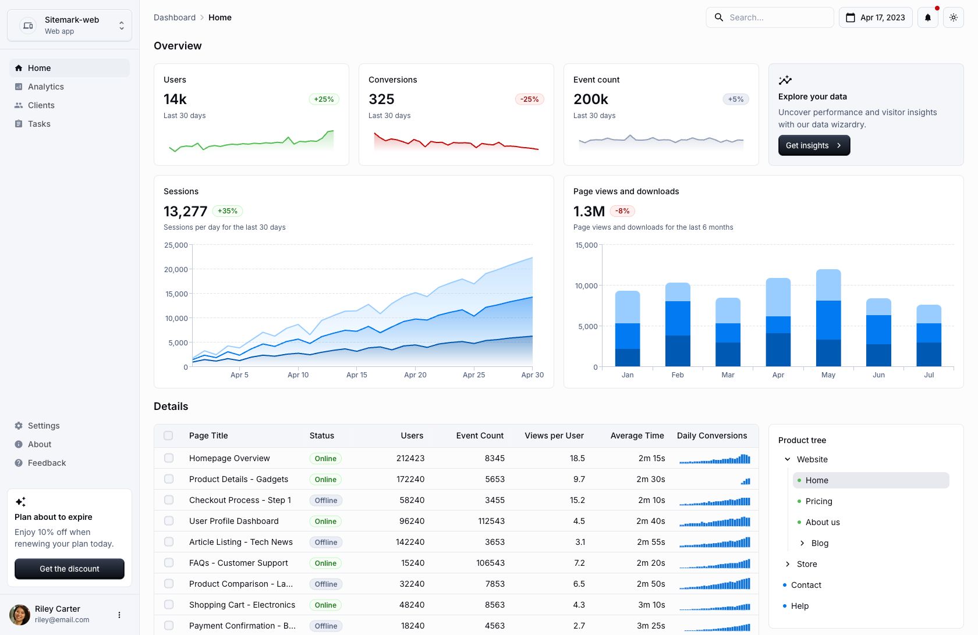Select the Checkout Process - Step 1 checkbox
The width and height of the screenshot is (978, 635).
169,500
